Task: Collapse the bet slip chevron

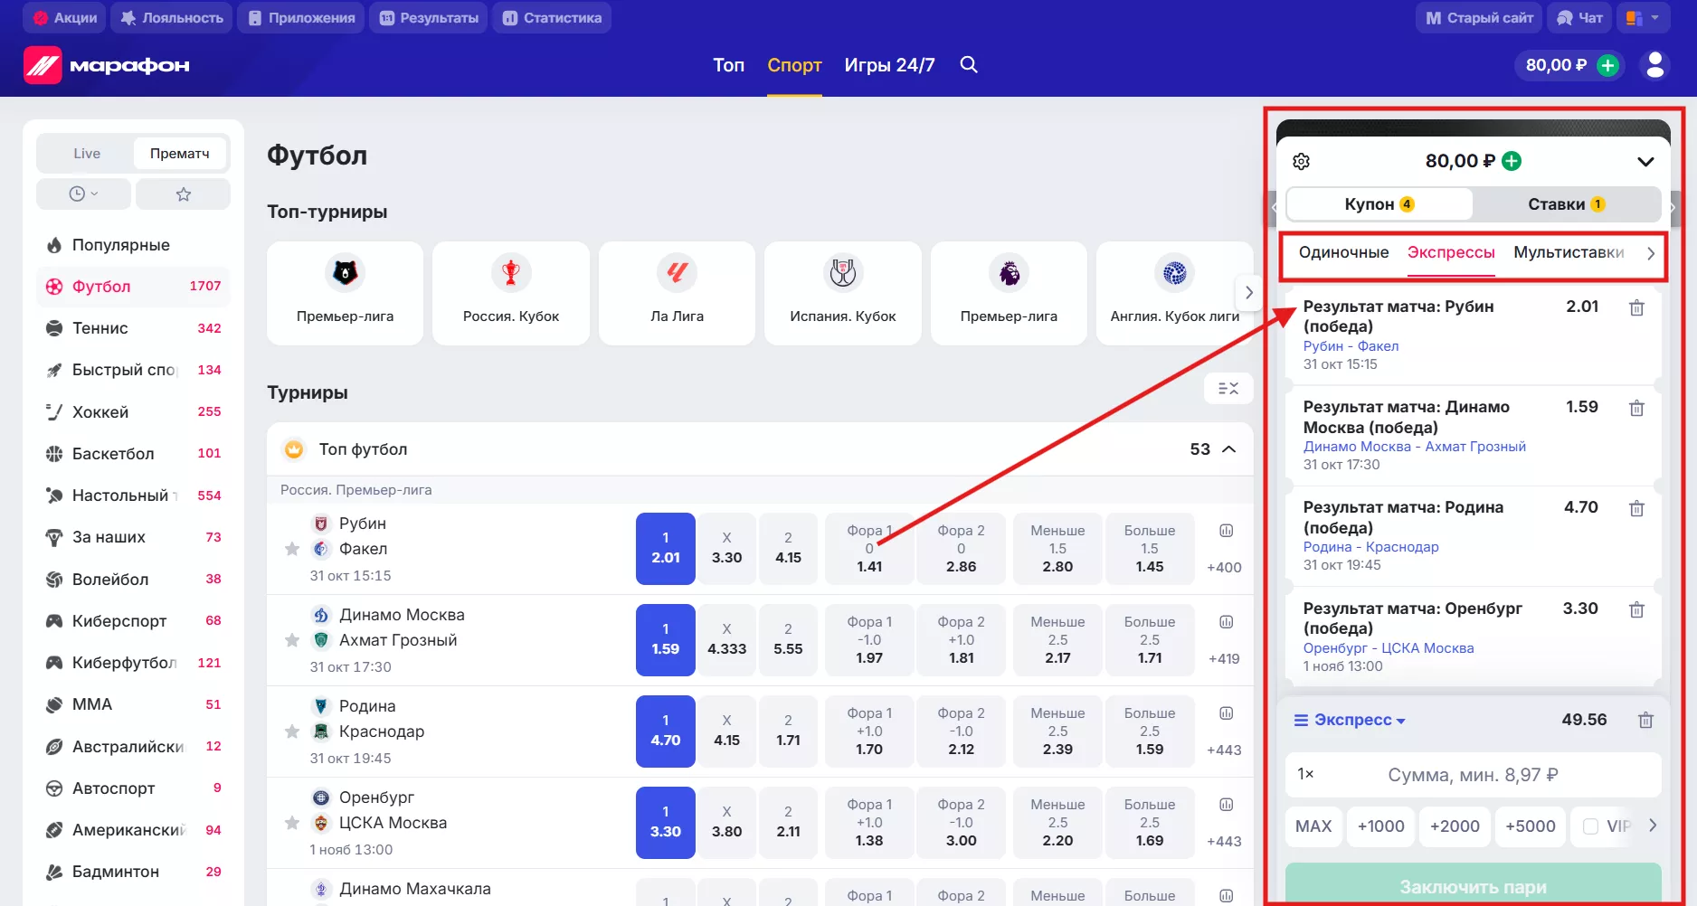Action: coord(1645,162)
